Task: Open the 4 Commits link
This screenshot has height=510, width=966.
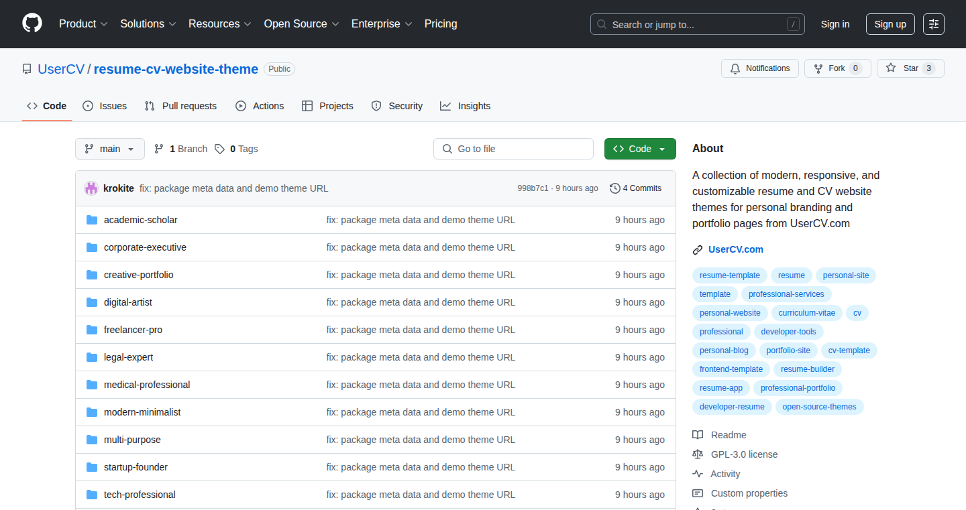Action: pos(635,188)
